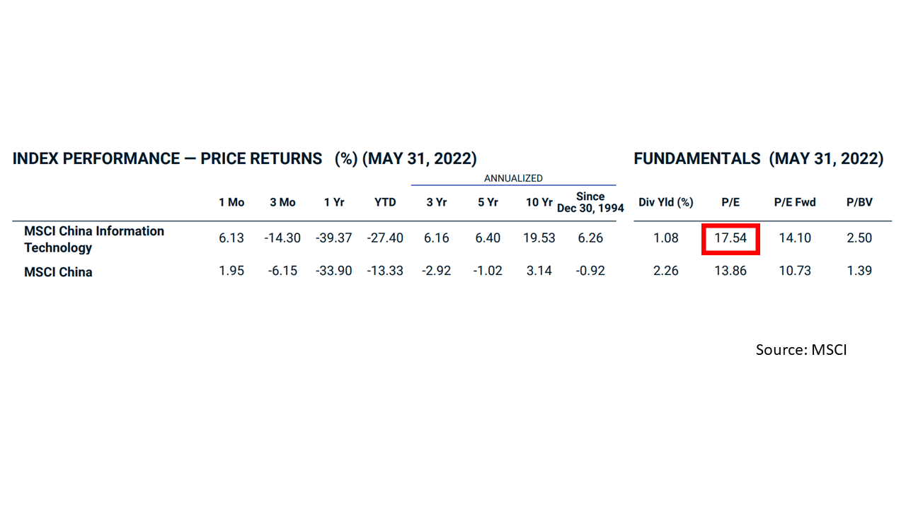Click the 14.10 forward P/E value

coord(795,238)
